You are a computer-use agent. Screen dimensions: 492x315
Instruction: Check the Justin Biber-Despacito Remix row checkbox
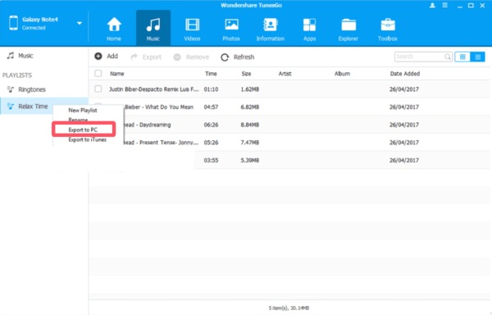pyautogui.click(x=98, y=89)
